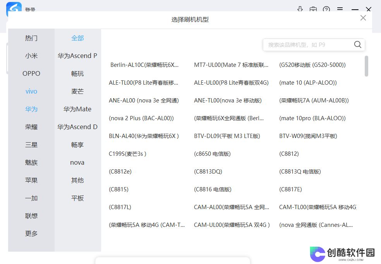381x264 pixels.
Task: Filter by 华为Ascend D series
Action: [77, 127]
